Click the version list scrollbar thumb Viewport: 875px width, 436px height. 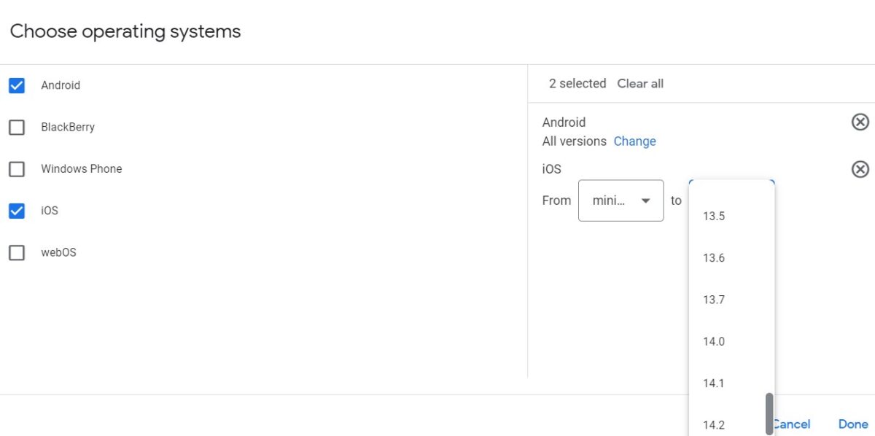click(769, 413)
